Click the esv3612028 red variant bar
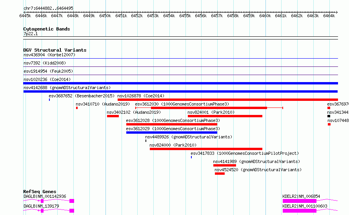349x215 pixels. coord(172,124)
